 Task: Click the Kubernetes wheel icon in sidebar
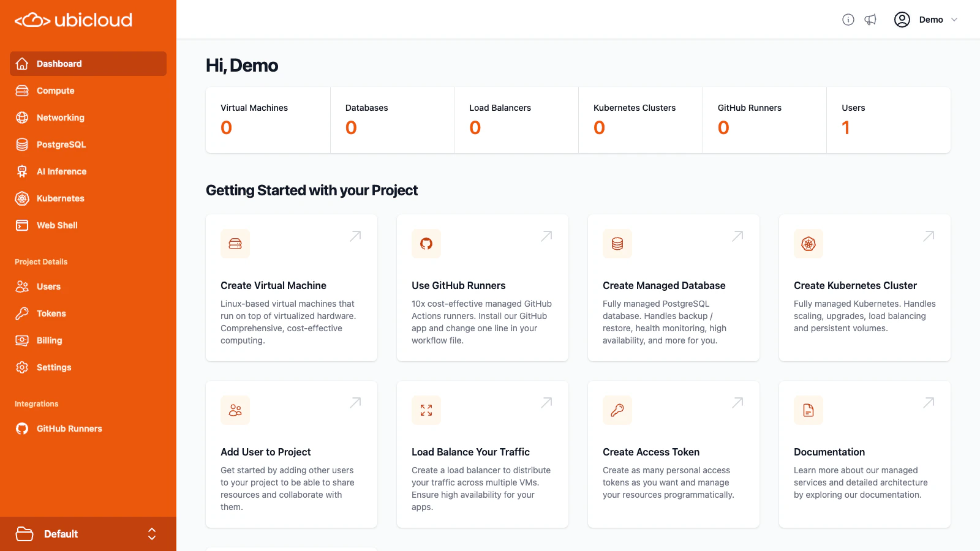coord(22,198)
